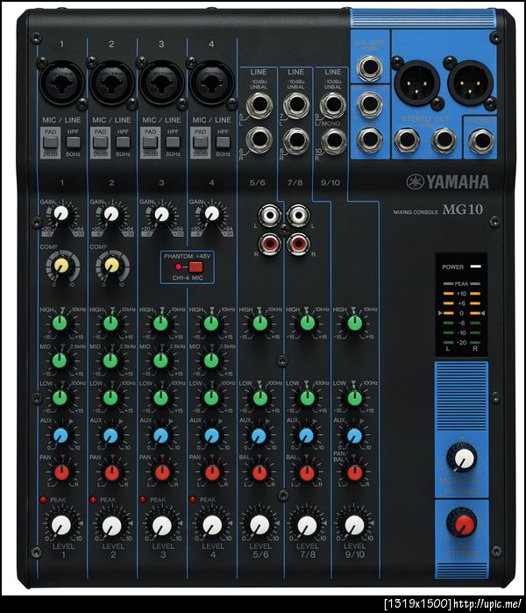The height and width of the screenshot is (613, 526).
Task: Click the LINE 10 R input jack
Action: click(333, 139)
